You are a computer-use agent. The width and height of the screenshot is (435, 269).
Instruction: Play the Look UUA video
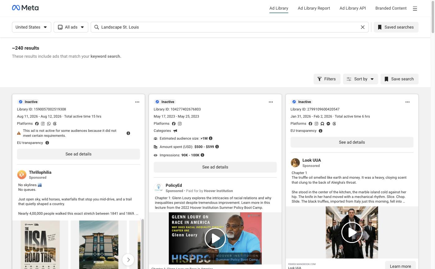[x=352, y=232]
